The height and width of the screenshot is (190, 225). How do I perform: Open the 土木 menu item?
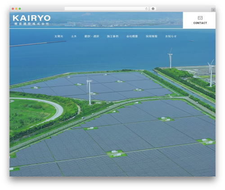(74, 36)
